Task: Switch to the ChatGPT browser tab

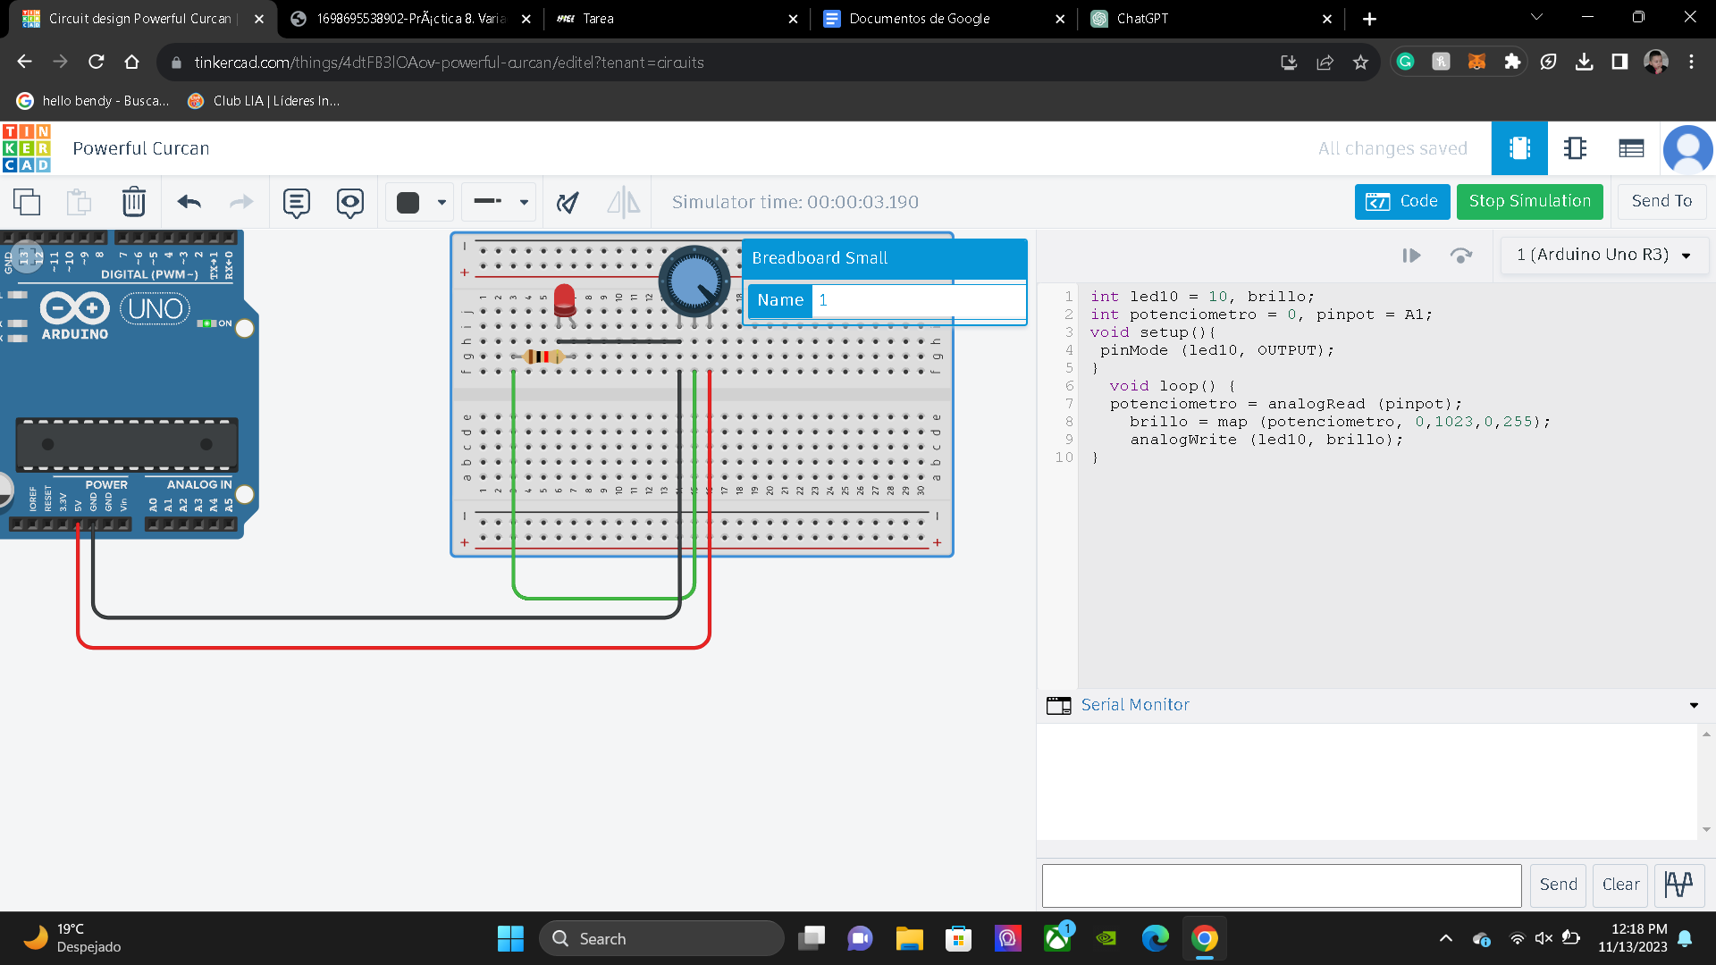Action: (1141, 19)
